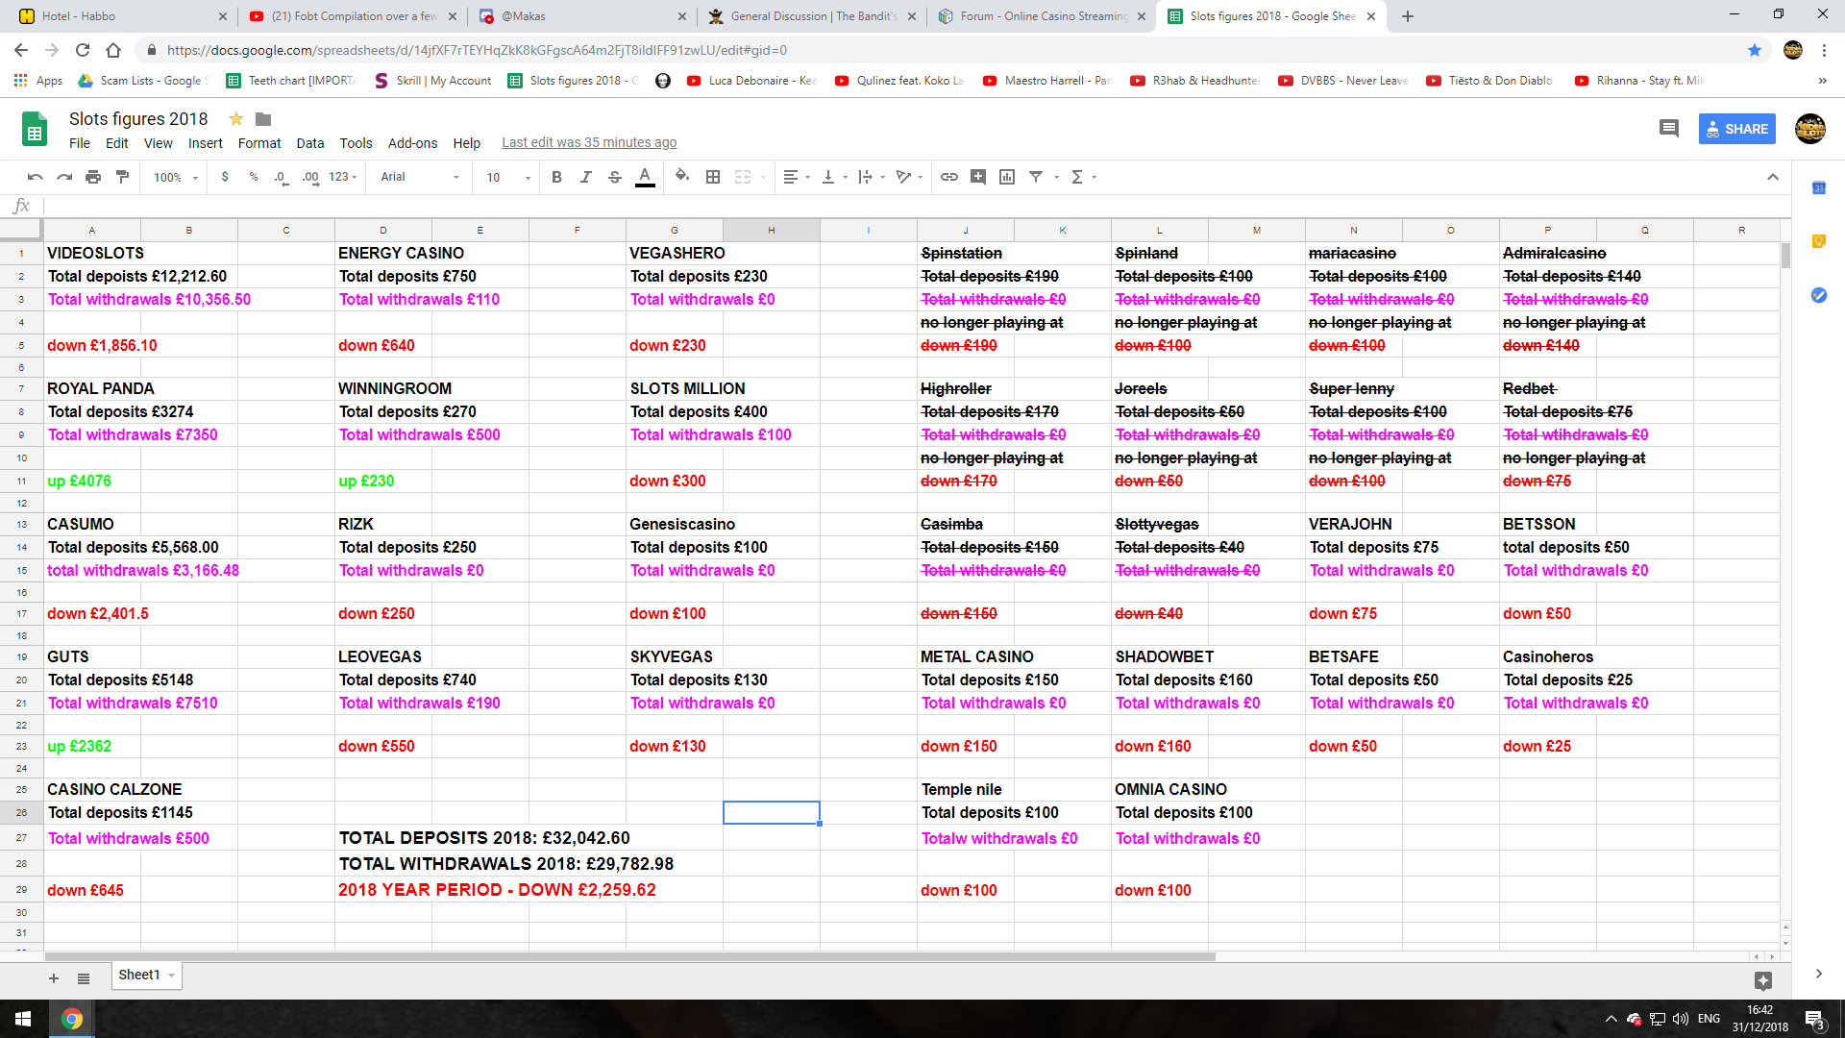Open the Insert menu
Viewport: 1845px width, 1038px height.
tap(205, 143)
